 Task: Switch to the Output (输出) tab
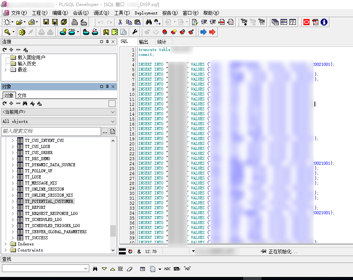coord(144,42)
